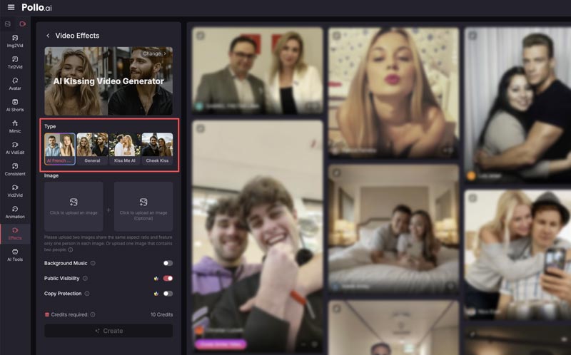Screen dimensions: 571x355
Task: Open video of blonde woman blowing kiss
Action: 394,93
